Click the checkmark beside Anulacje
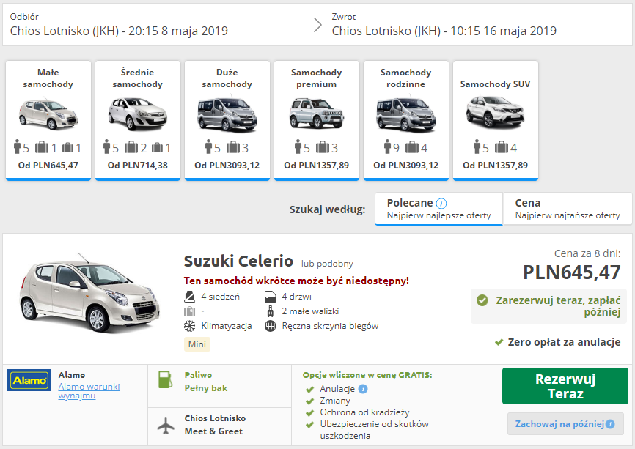The height and width of the screenshot is (449, 635). tap(310, 390)
